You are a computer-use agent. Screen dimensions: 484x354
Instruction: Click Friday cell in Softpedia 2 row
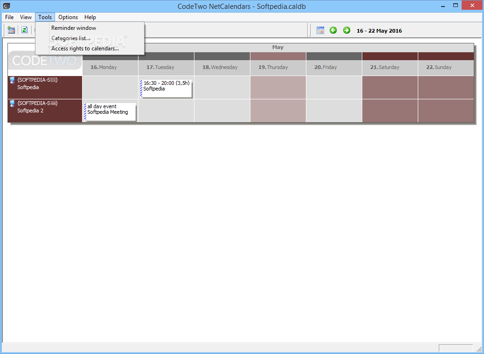coord(334,111)
